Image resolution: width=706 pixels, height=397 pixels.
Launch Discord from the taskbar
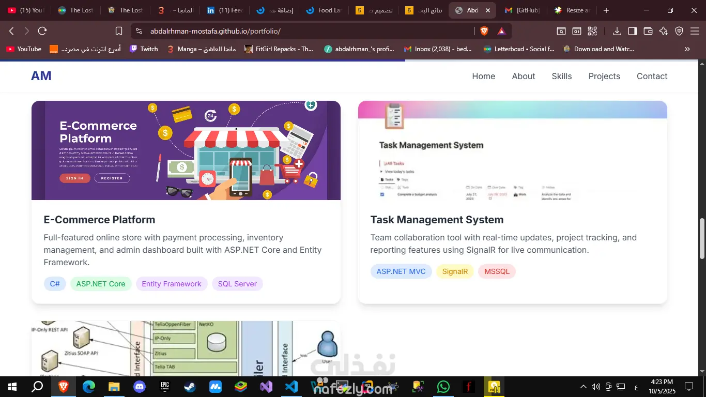point(140,387)
